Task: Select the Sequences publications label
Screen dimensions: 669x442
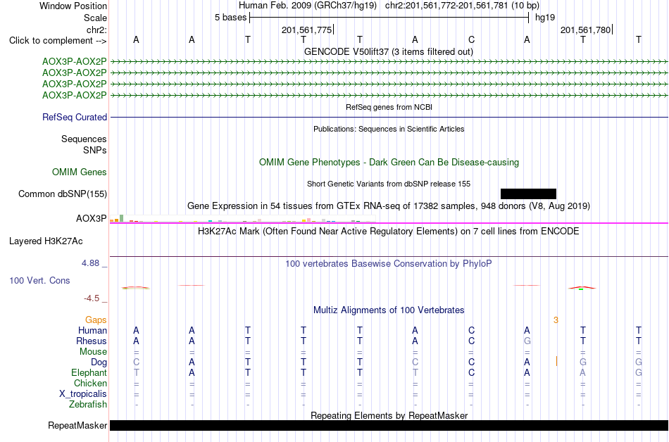Action: pyautogui.click(x=84, y=139)
